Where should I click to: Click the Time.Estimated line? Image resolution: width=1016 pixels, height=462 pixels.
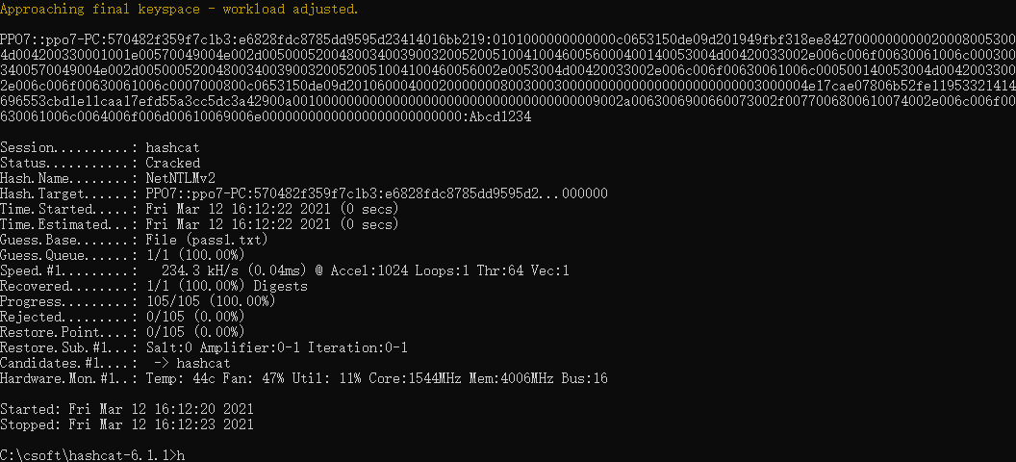199,225
